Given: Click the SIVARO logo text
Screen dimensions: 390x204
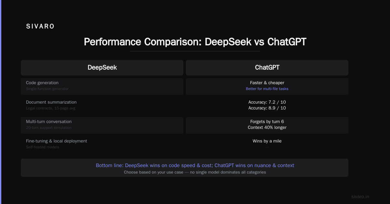Looking at the screenshot, I should point(40,27).
